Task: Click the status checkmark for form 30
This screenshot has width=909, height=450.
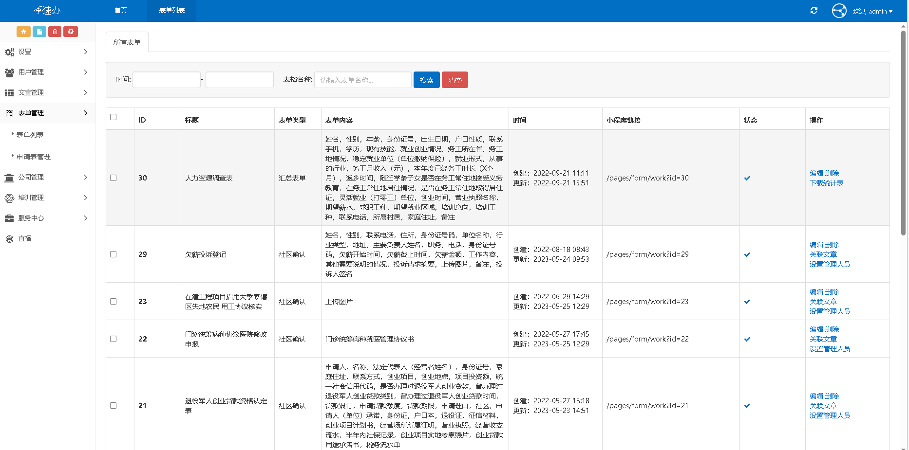Action: tap(747, 178)
